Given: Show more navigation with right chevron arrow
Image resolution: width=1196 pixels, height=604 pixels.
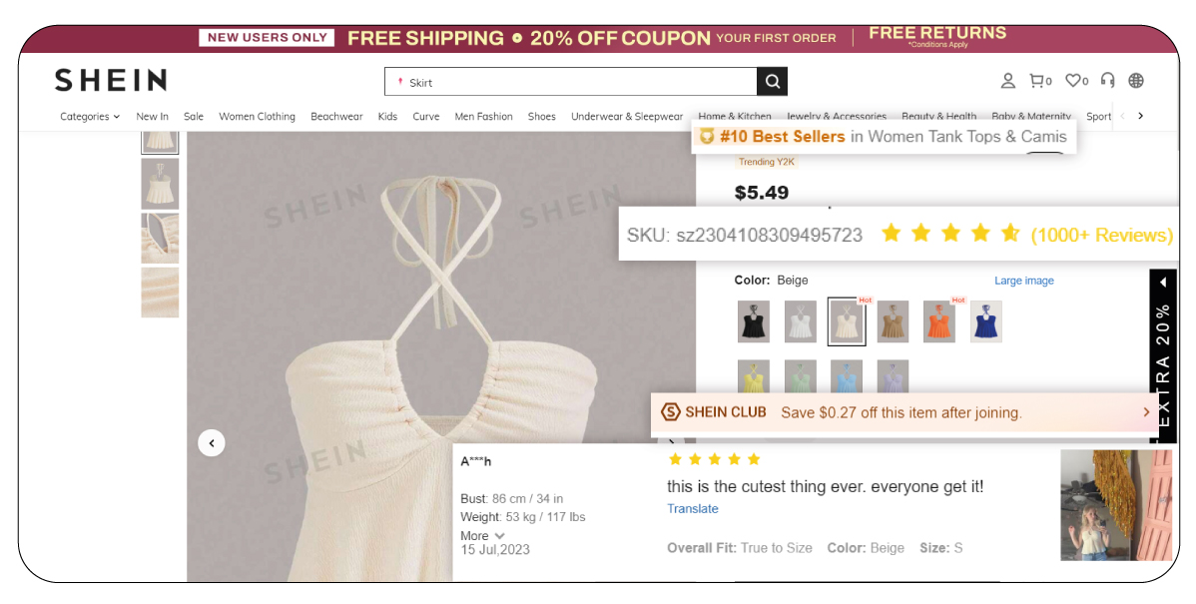Looking at the screenshot, I should [1141, 116].
